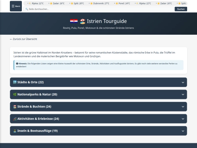
Task: Click the magnifier icon in search field
Action: 27,9
